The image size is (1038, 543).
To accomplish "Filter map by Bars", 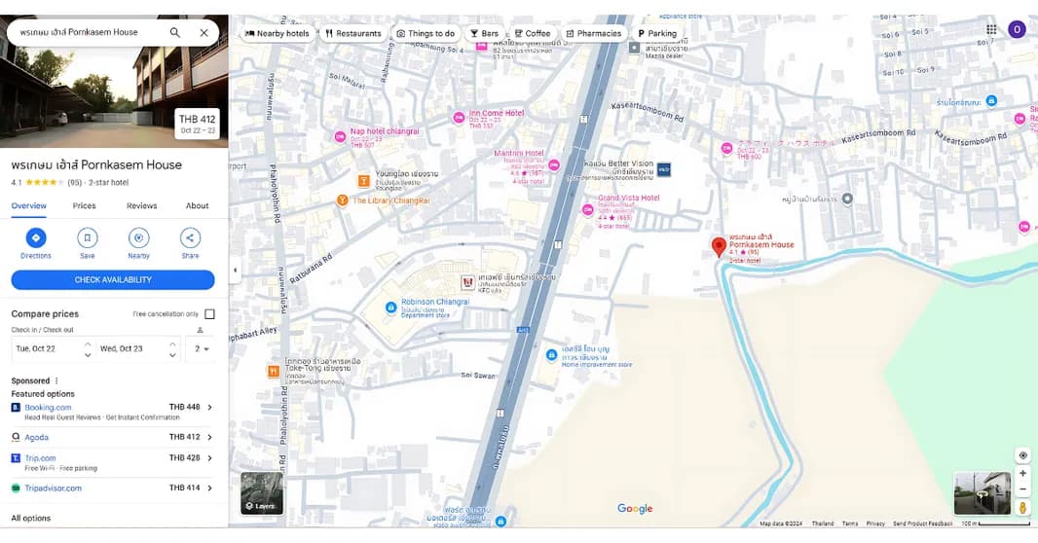I will click(x=485, y=33).
